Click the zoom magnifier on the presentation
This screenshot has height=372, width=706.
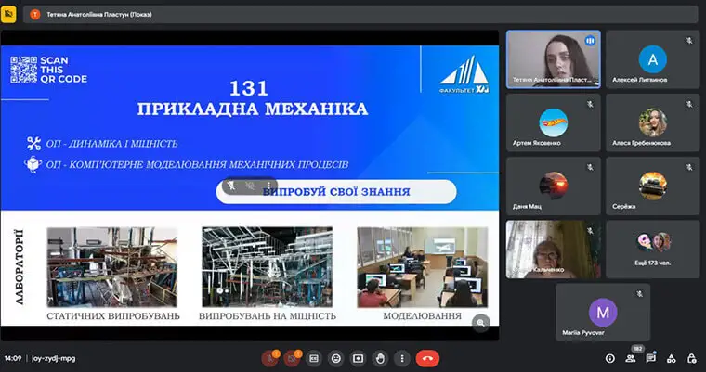[x=480, y=322]
